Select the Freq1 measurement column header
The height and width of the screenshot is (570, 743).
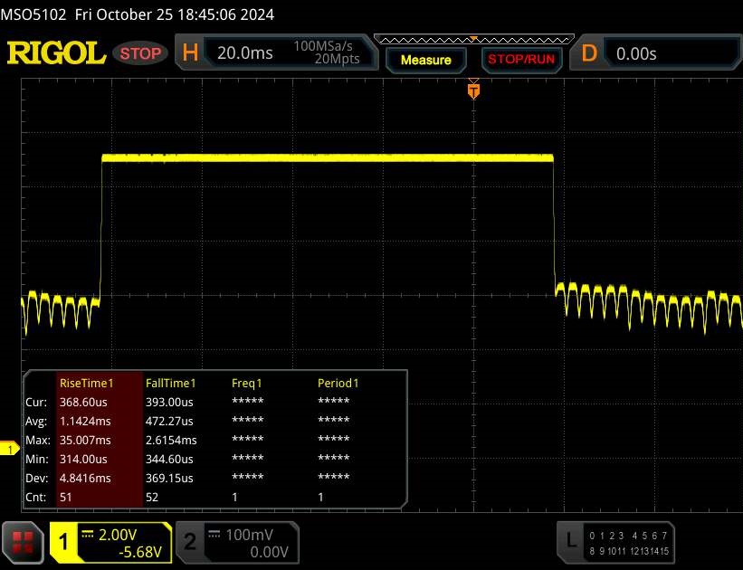(x=246, y=384)
